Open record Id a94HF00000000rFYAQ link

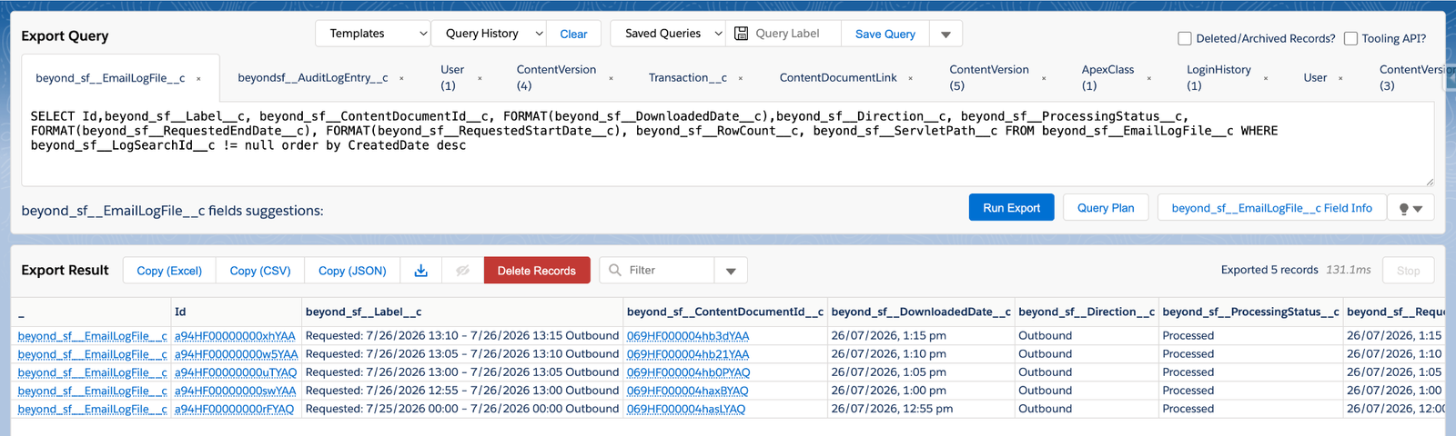pyautogui.click(x=234, y=409)
